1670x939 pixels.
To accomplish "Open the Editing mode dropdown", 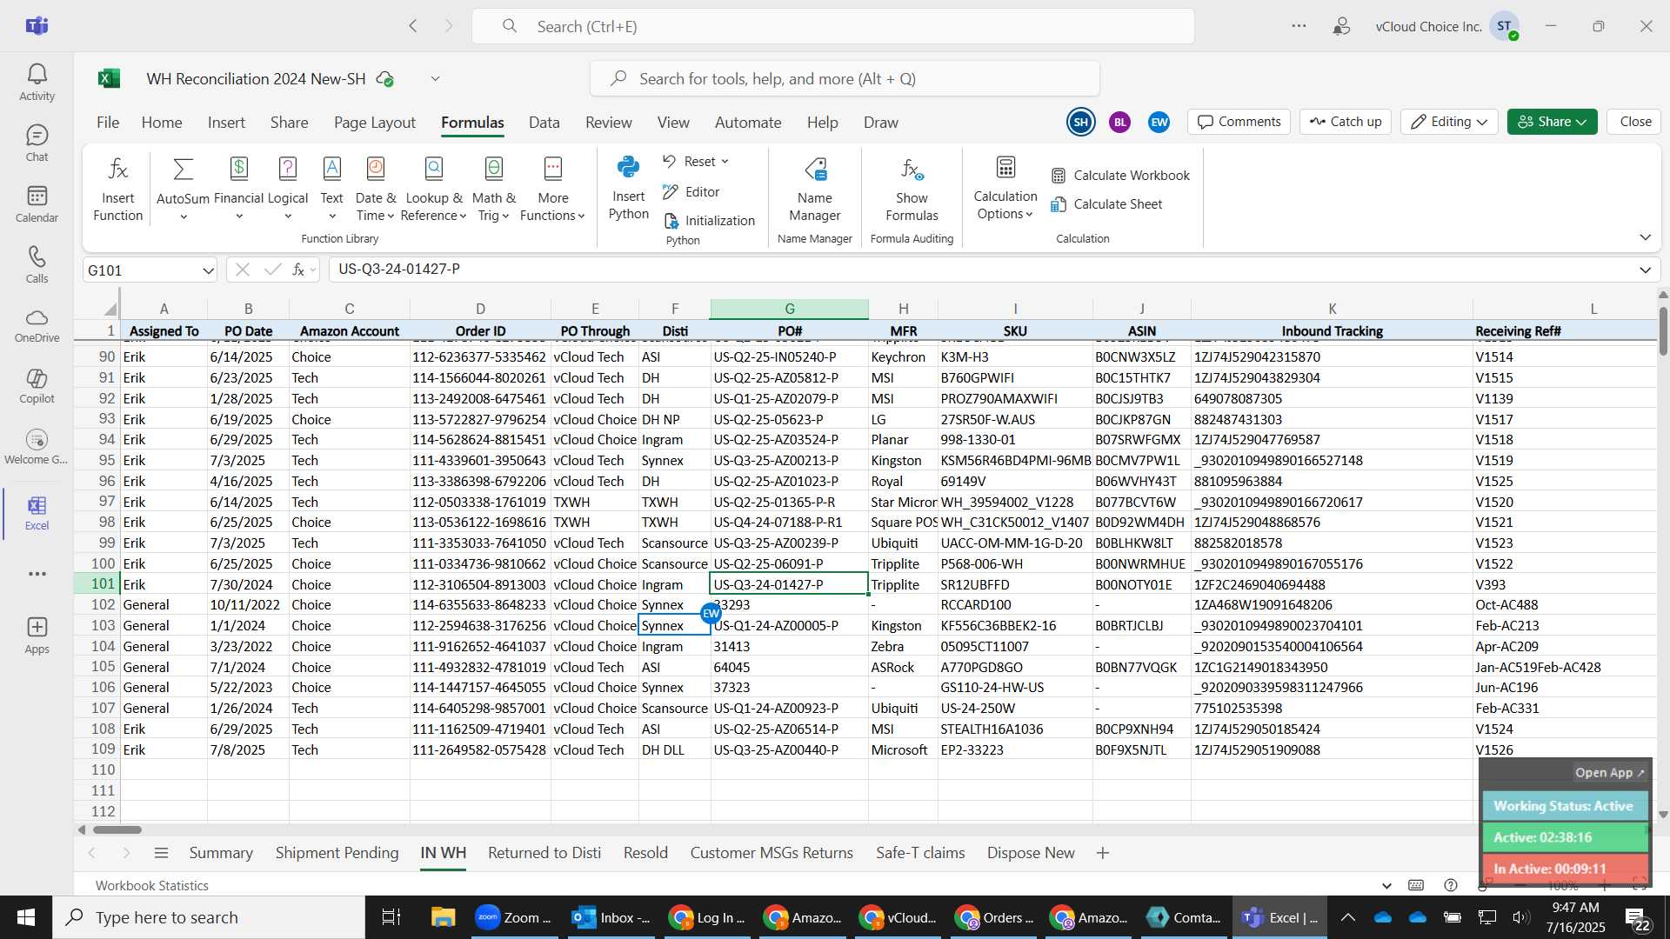I will [1449, 122].
